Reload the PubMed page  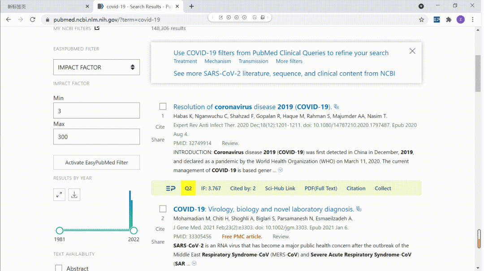pyautogui.click(x=32, y=20)
